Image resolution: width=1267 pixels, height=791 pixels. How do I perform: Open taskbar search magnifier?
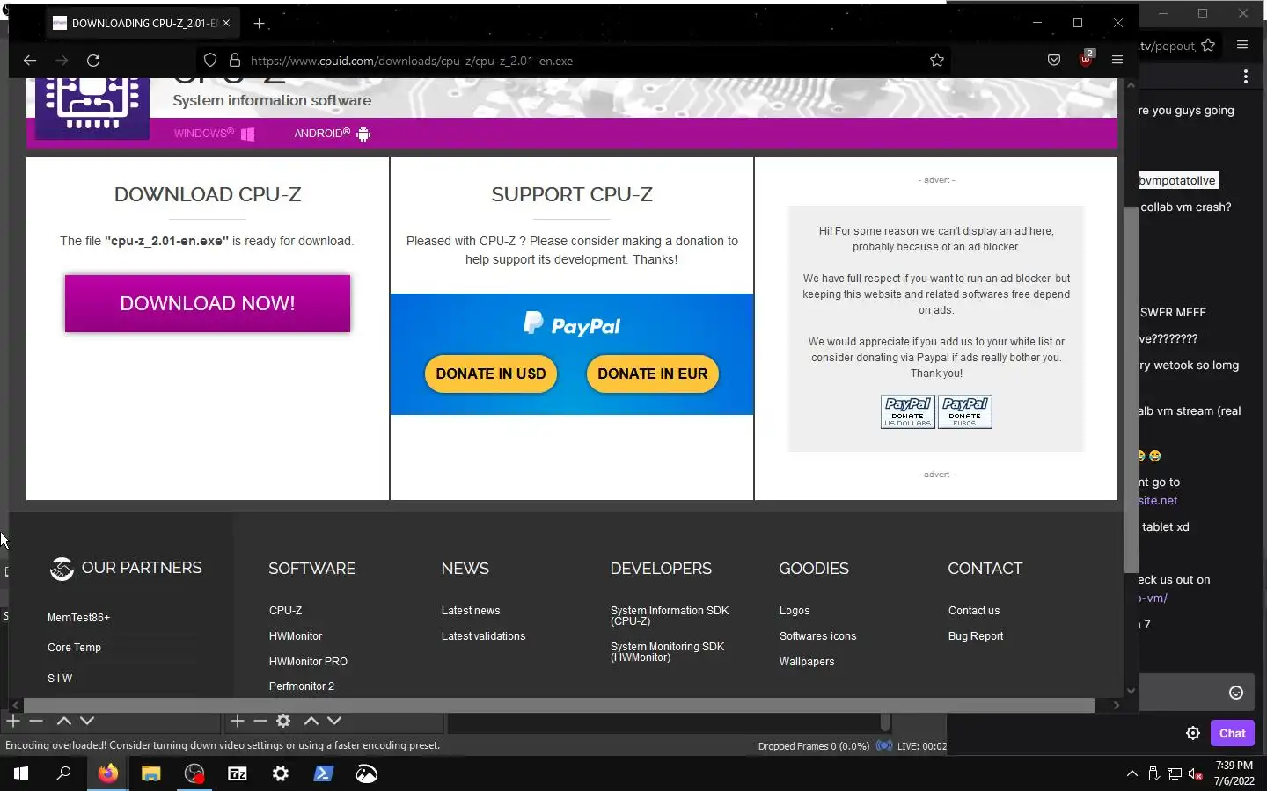pyautogui.click(x=63, y=773)
